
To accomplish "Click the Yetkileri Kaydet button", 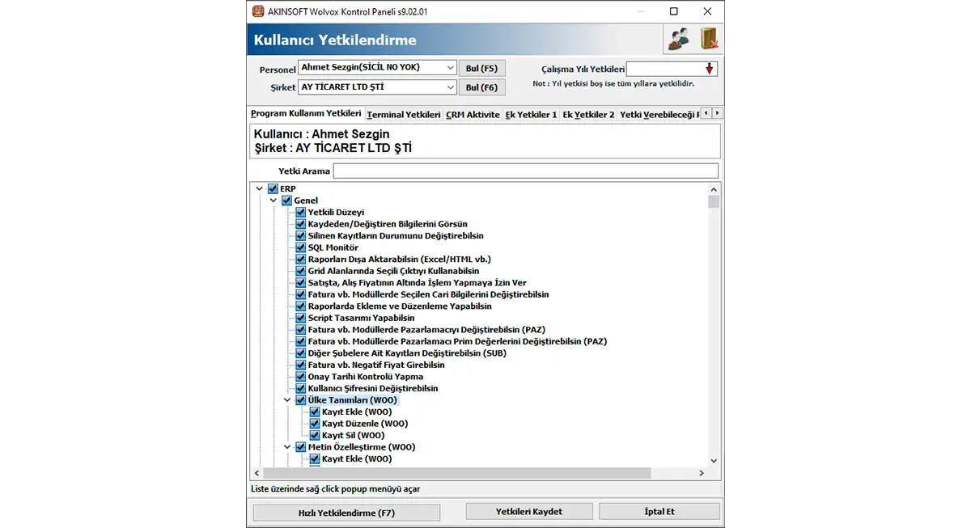I will click(x=529, y=512).
